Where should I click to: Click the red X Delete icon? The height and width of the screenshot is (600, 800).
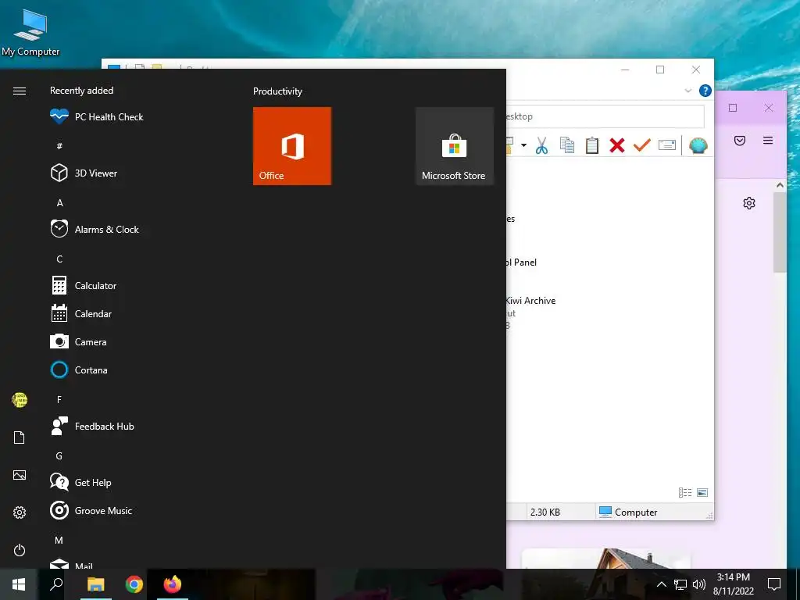(x=617, y=145)
